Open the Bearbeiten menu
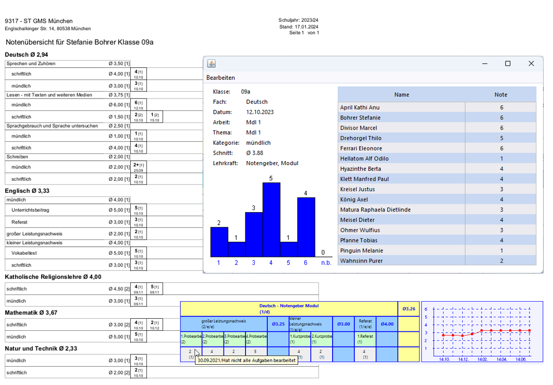This screenshot has width=553, height=385. [220, 78]
